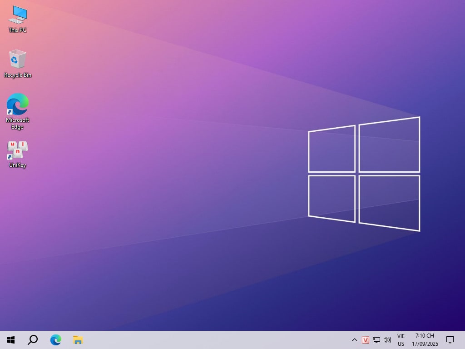This screenshot has height=349, width=465.
Task: Open File Explorer from the taskbar
Action: pyautogui.click(x=78, y=340)
